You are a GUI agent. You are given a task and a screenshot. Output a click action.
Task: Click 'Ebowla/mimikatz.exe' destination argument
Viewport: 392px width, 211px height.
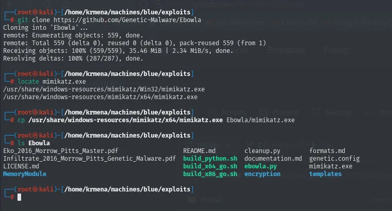[260, 120]
